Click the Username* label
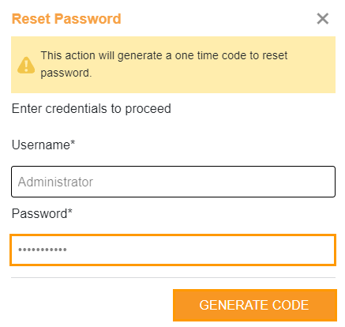The image size is (345, 327). (x=43, y=145)
